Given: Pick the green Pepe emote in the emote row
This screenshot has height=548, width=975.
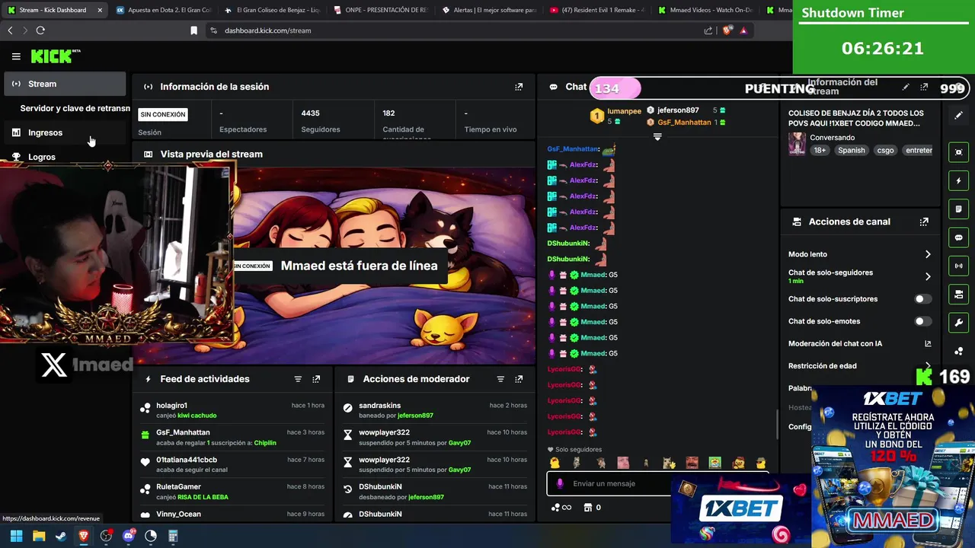Looking at the screenshot, I should pyautogui.click(x=715, y=463).
